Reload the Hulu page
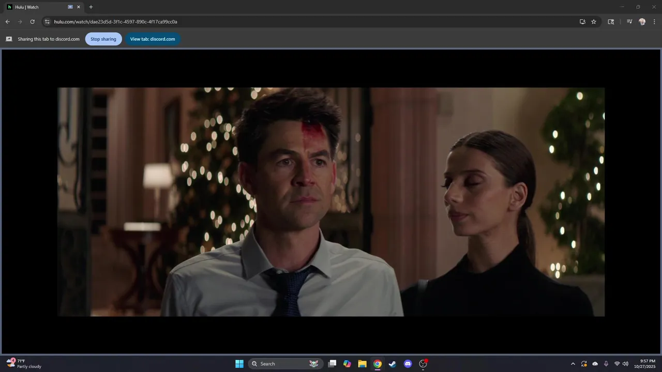 click(32, 22)
